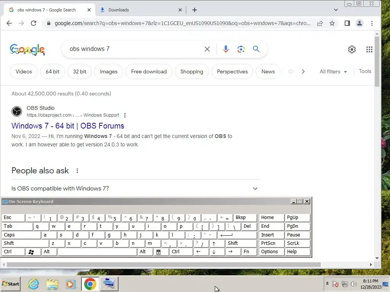Image resolution: width=390 pixels, height=292 pixels.
Task: Open Windows Media Player from taskbar
Action: click(71, 284)
